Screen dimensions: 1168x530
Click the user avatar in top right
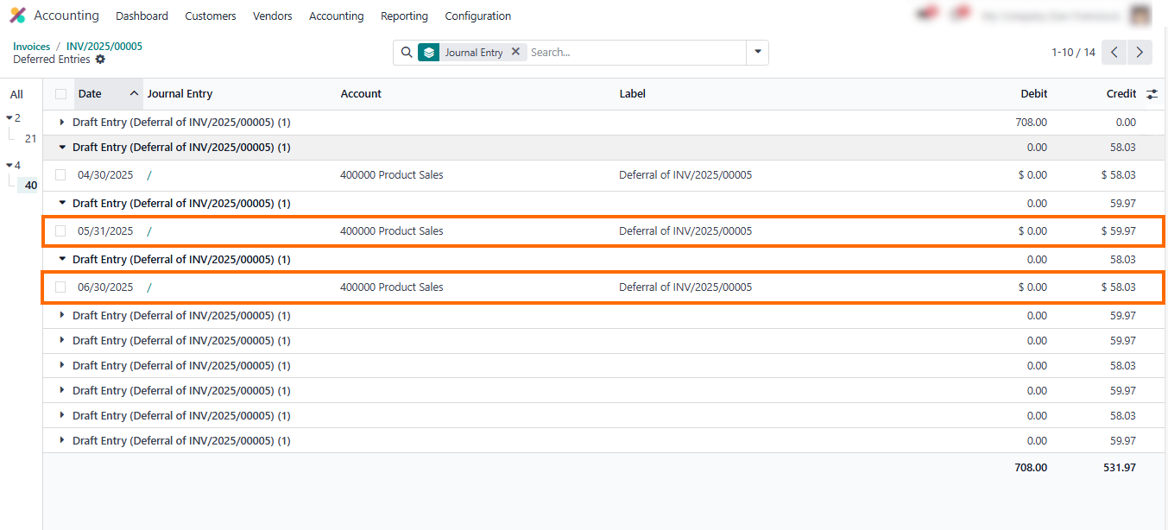click(x=1140, y=16)
